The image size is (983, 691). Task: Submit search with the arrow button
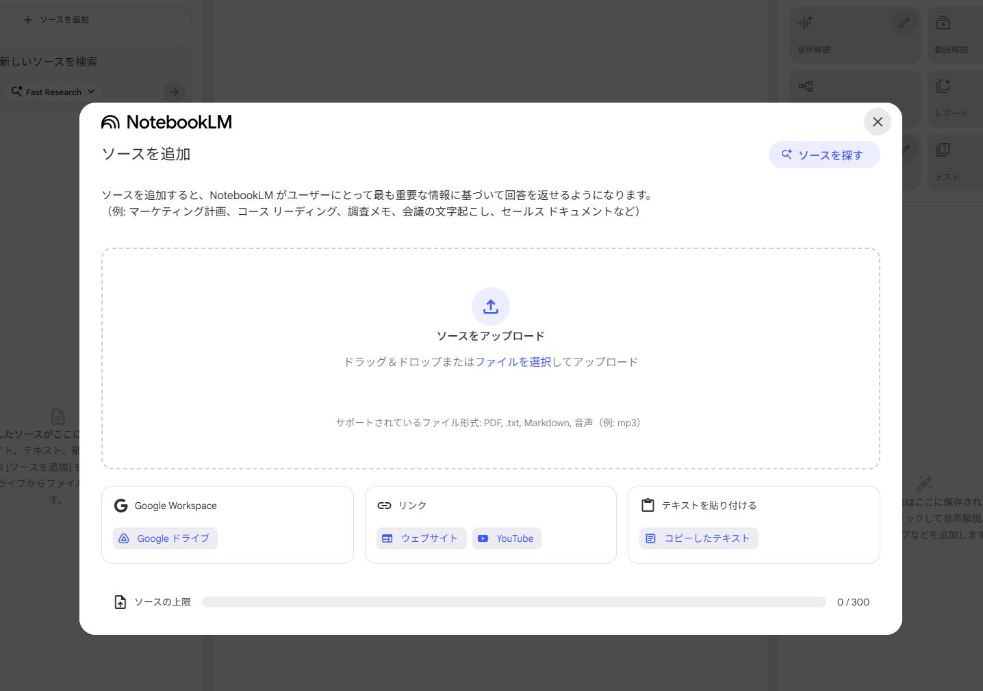175,92
